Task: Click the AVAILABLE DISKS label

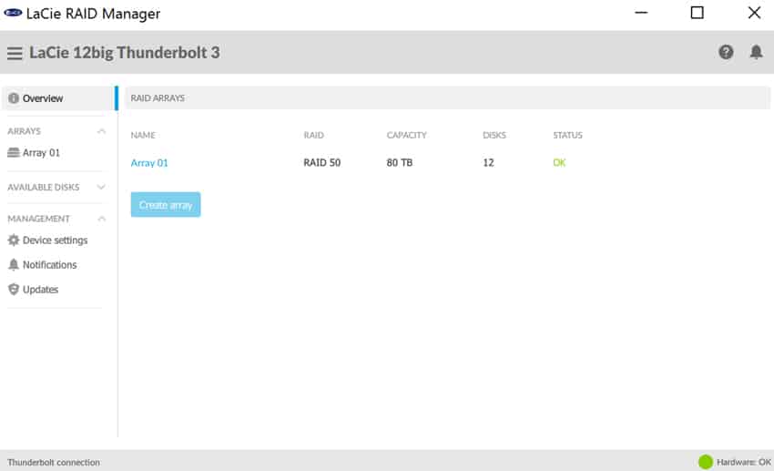Action: coord(44,187)
